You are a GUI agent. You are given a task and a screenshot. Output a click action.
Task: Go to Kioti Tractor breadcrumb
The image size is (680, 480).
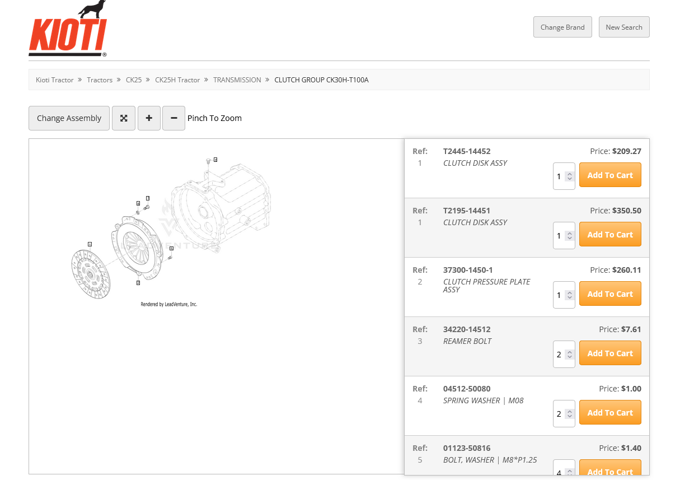[55, 80]
